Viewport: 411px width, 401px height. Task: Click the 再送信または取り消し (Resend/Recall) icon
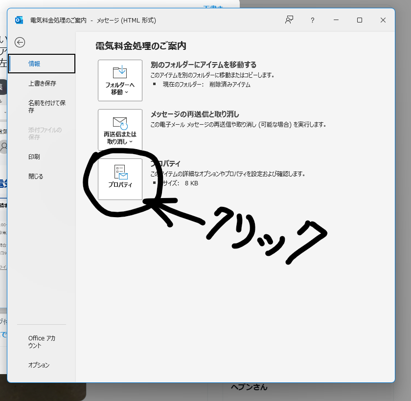click(x=120, y=126)
